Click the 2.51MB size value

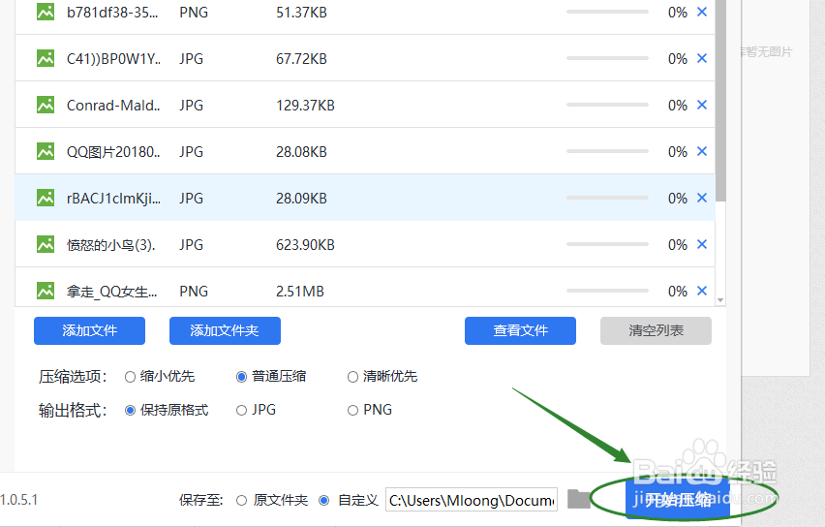coord(300,292)
